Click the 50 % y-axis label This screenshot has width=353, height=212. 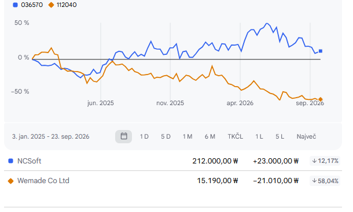21,23
